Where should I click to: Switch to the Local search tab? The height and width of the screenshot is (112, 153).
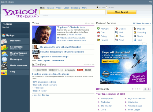coord(66,8)
